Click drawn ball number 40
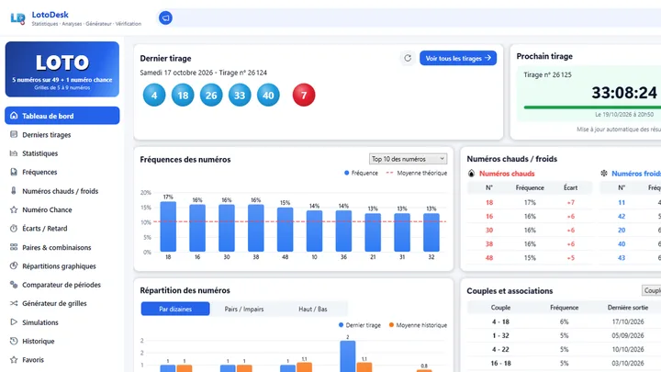The width and height of the screenshot is (661, 372). click(268, 95)
